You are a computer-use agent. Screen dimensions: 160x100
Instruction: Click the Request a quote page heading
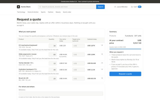(29, 19)
